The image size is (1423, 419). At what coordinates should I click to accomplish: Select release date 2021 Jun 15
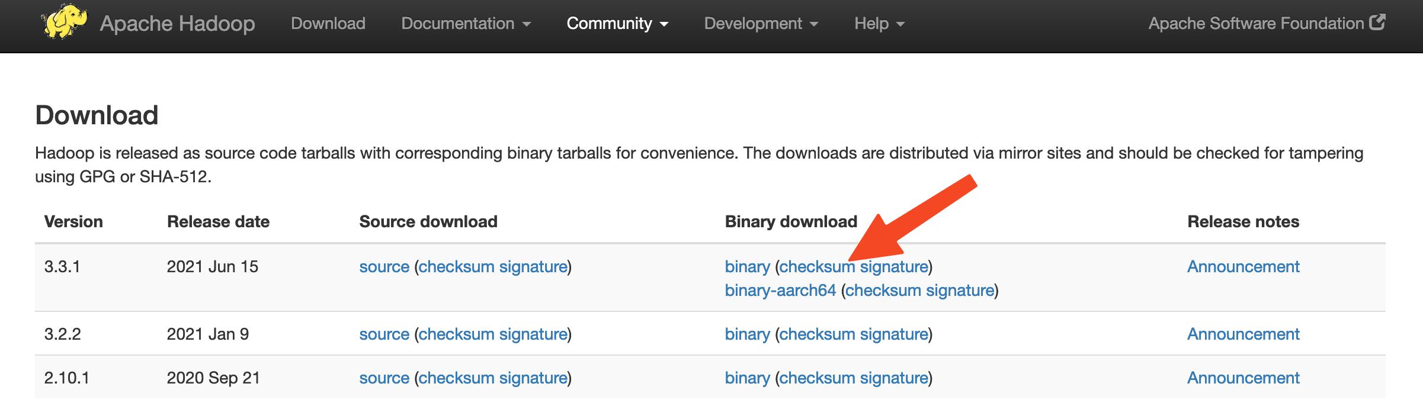(x=213, y=267)
